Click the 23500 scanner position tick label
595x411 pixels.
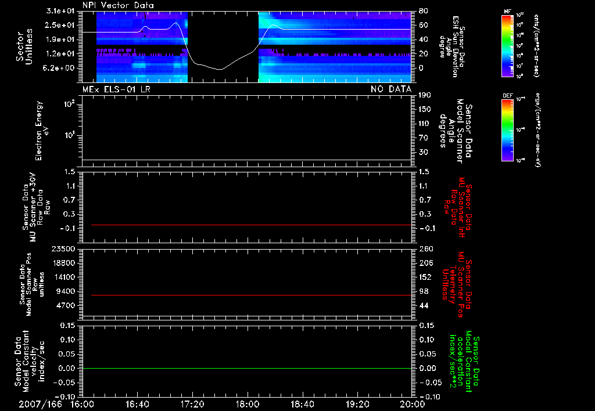(63, 248)
